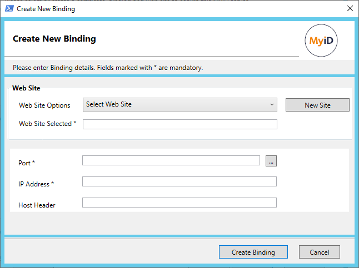Click the Create Binding button

pos(253,252)
